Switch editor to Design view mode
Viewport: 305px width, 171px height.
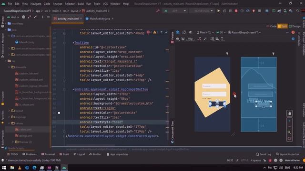(295, 26)
